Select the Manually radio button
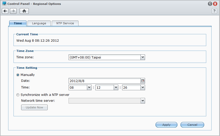The image size is (220, 136). tap(18, 75)
